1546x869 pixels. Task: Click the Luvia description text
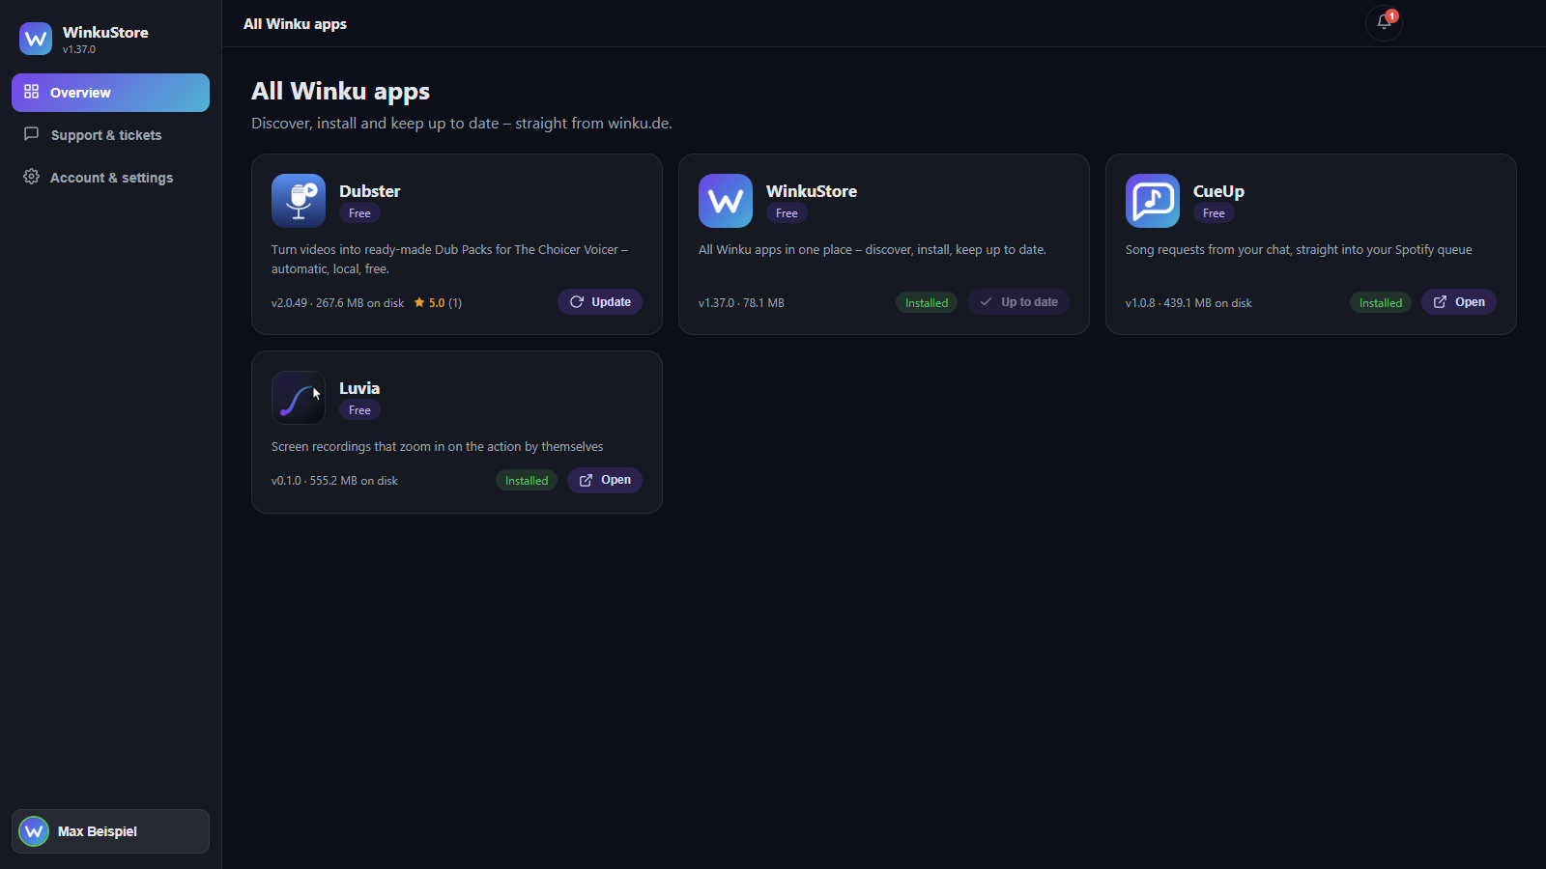tap(437, 447)
